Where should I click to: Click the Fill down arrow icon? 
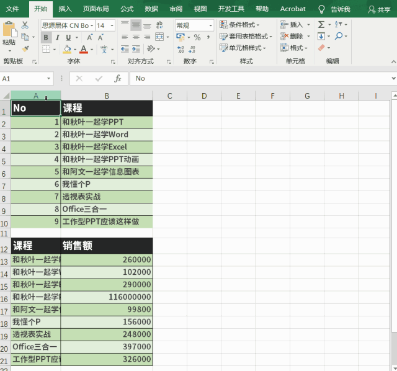[321, 36]
